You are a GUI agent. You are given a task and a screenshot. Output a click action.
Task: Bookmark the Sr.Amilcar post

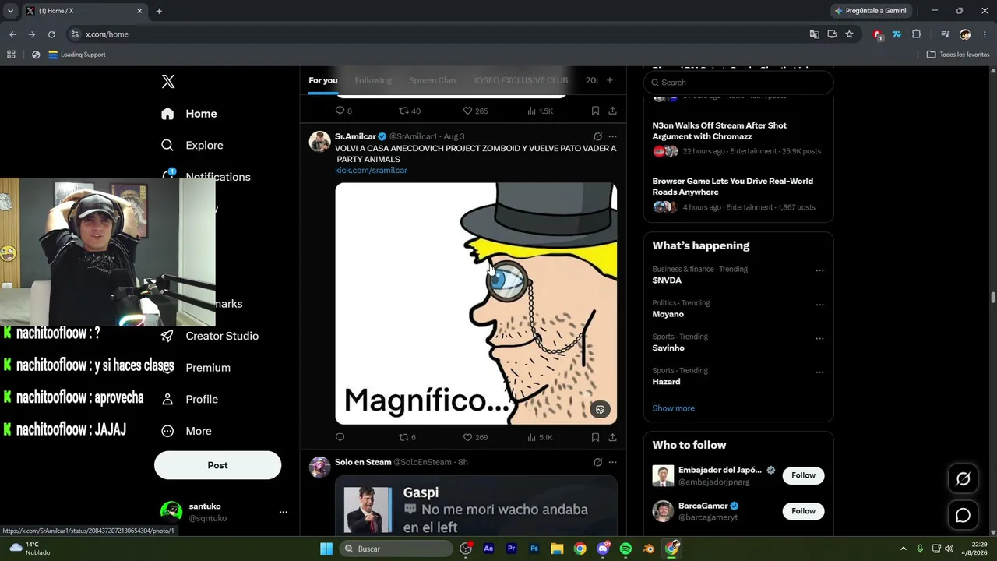(x=595, y=437)
